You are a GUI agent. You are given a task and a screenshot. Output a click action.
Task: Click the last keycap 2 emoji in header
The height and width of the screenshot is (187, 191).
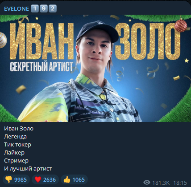click(x=53, y=8)
